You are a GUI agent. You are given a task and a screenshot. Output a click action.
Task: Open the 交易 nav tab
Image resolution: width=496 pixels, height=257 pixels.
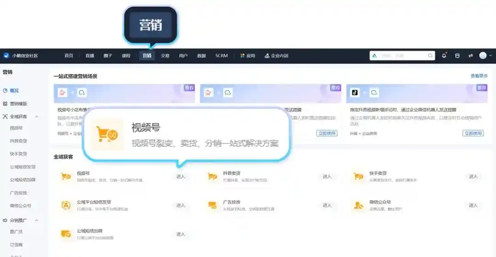(x=165, y=56)
